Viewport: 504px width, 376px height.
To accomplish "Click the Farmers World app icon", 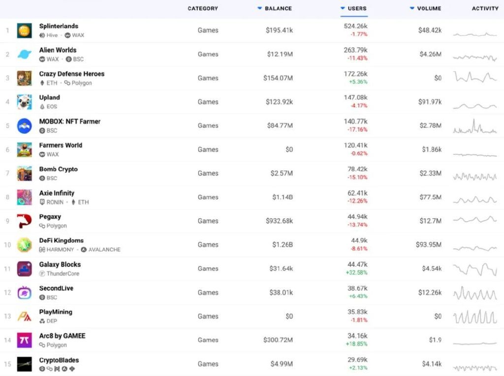I will point(25,149).
